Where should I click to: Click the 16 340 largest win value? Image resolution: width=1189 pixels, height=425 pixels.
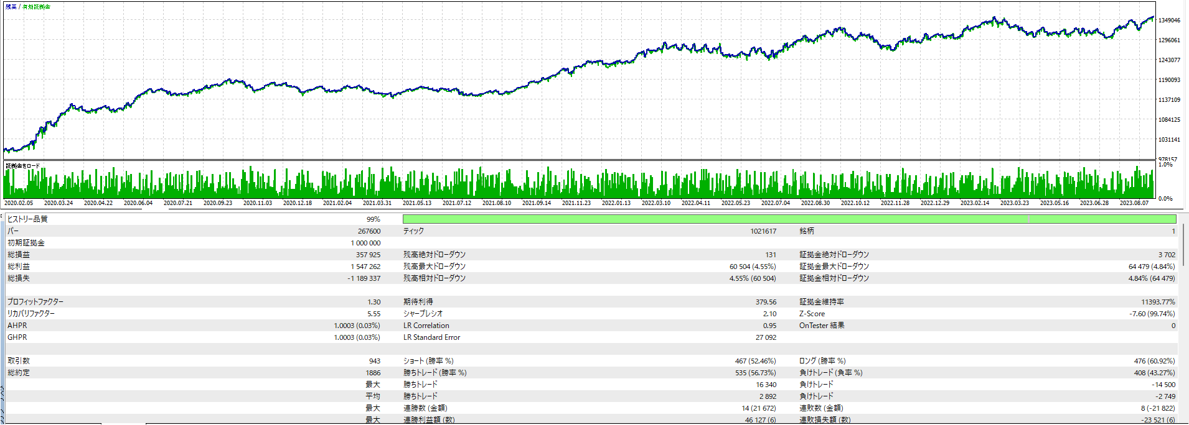tap(766, 385)
